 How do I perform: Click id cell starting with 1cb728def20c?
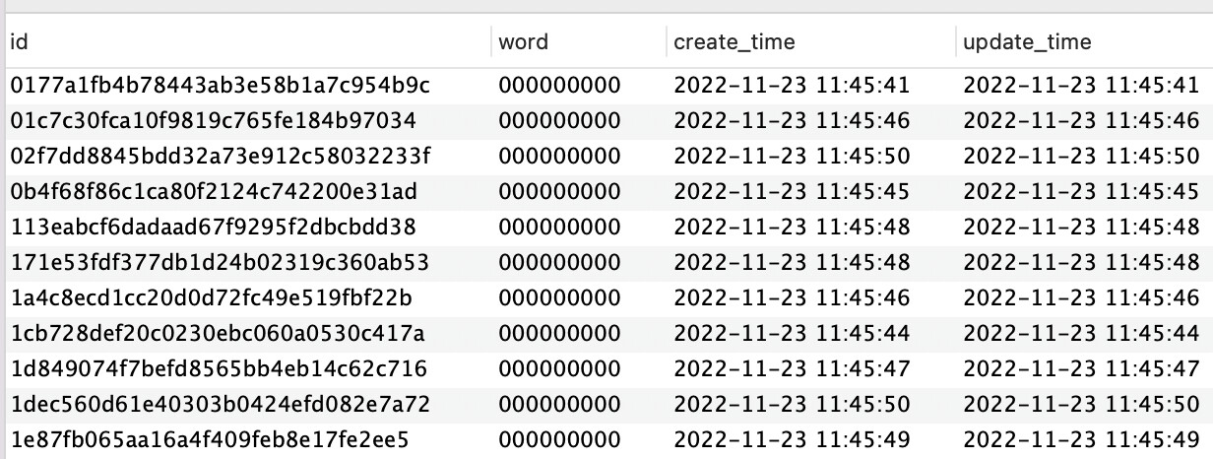tap(218, 334)
